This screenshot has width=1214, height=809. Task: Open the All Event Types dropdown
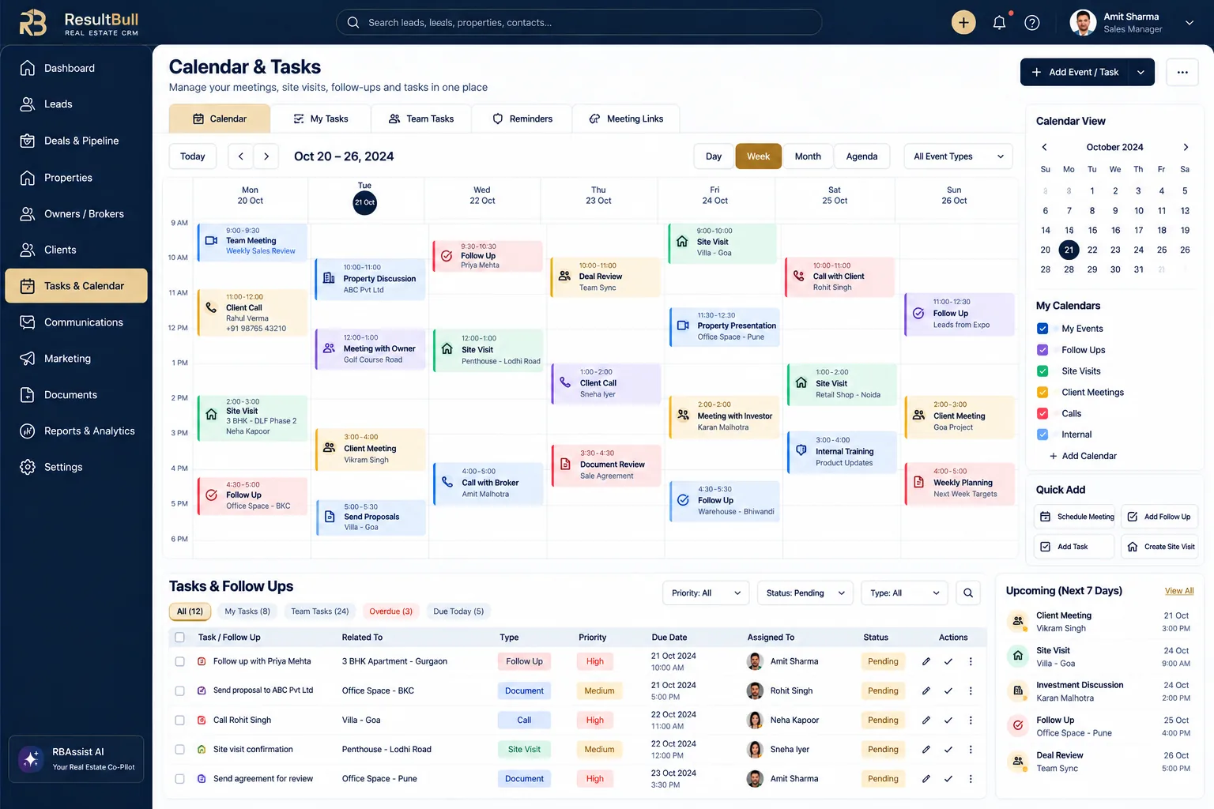958,156
